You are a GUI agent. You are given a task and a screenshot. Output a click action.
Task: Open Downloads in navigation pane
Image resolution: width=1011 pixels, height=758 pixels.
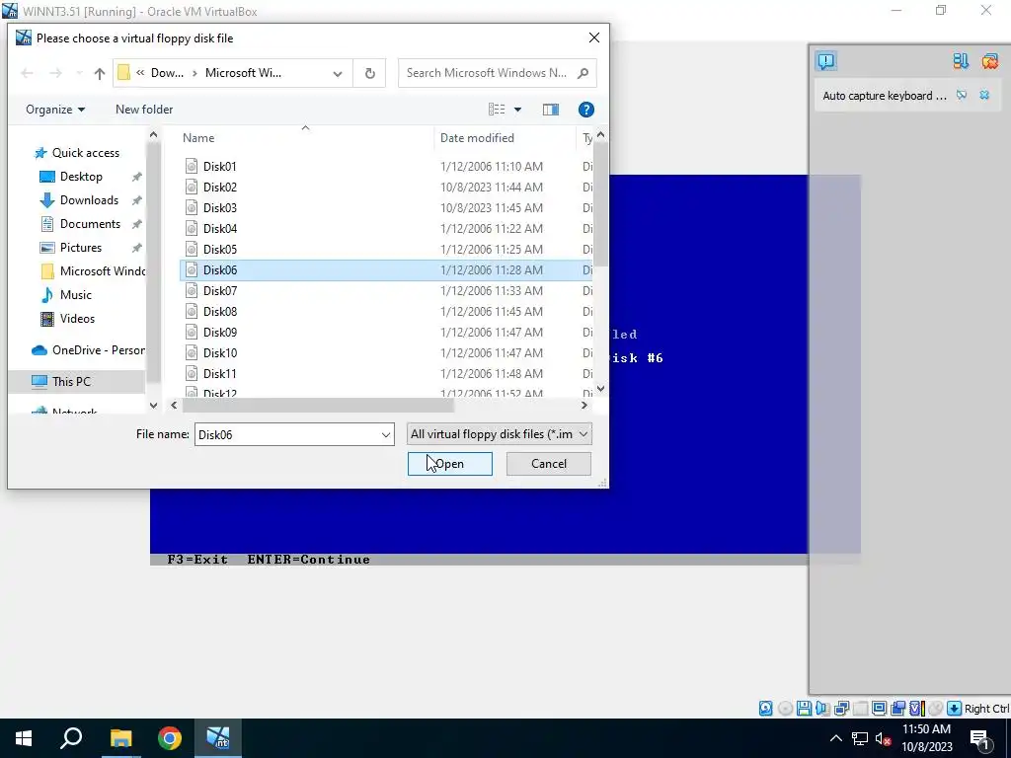tap(89, 200)
